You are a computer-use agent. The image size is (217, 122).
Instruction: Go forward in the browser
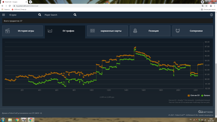6,6
